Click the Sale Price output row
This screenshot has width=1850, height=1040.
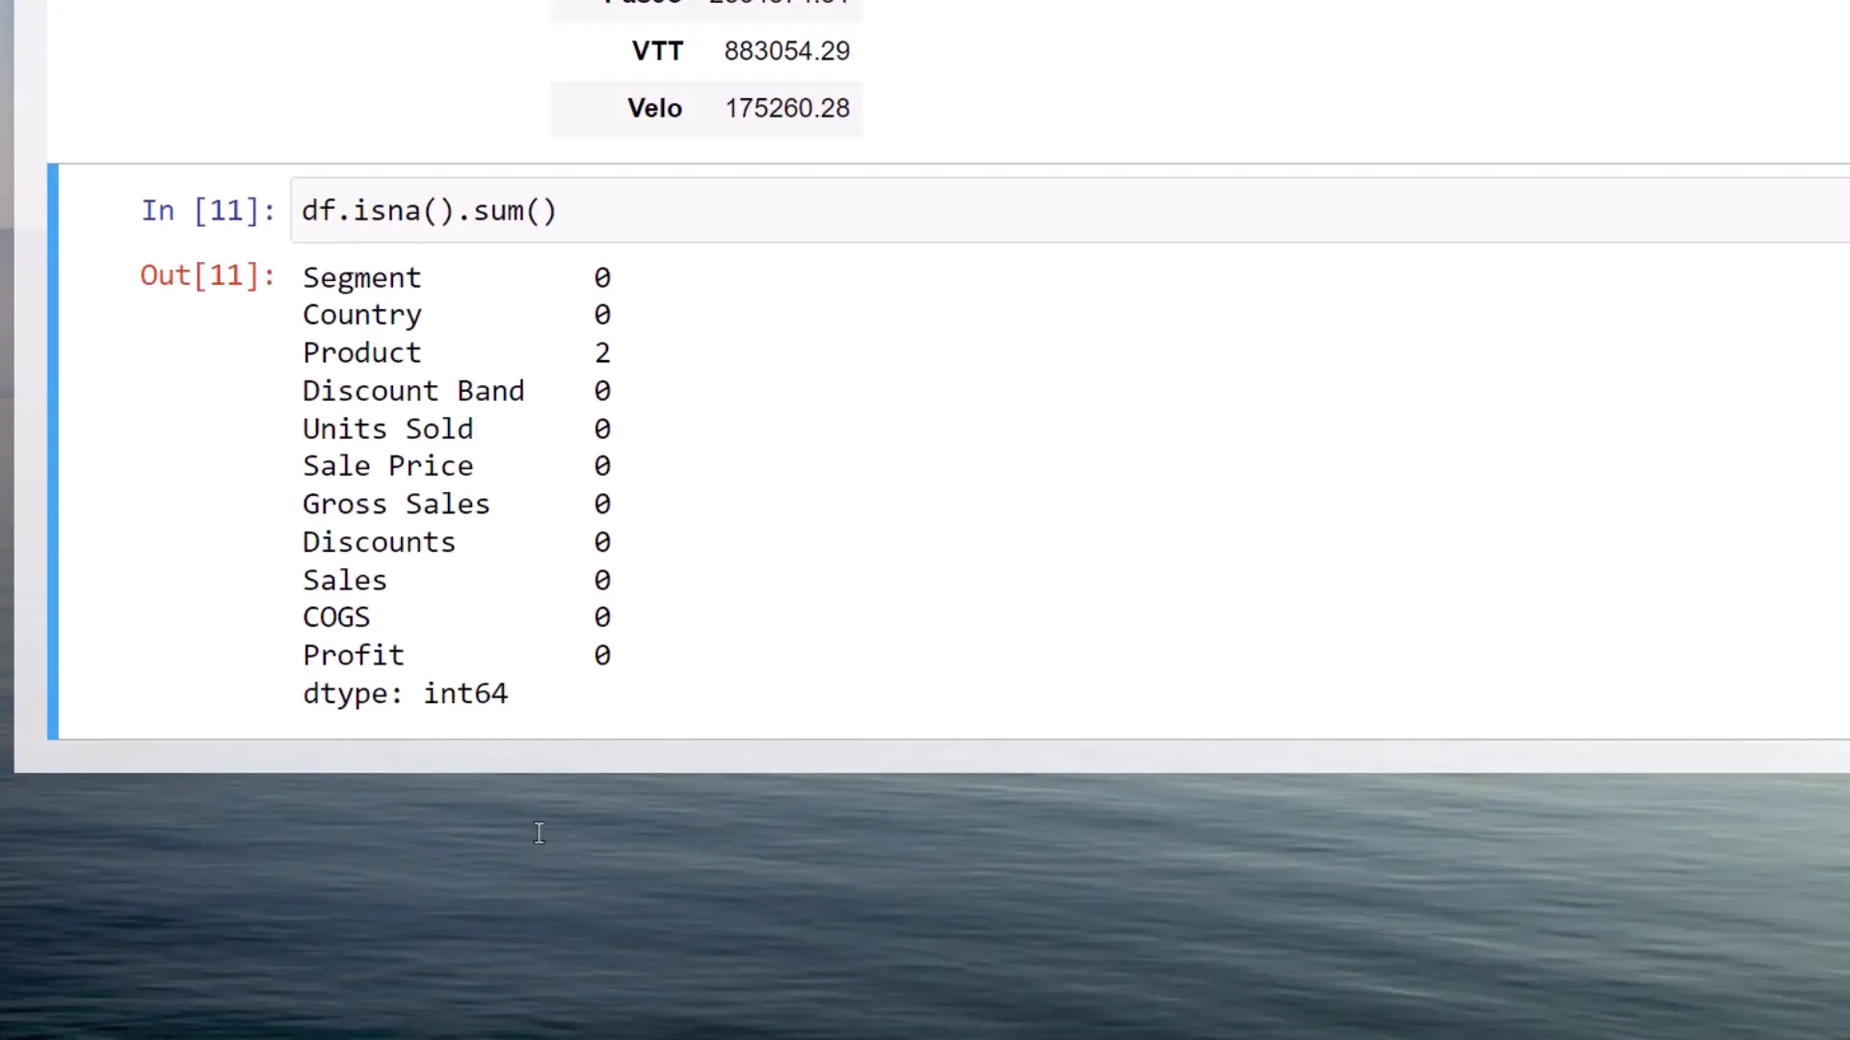point(387,466)
